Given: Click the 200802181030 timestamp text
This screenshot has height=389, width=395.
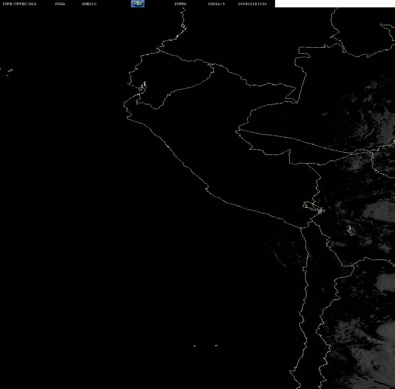Looking at the screenshot, I should pyautogui.click(x=252, y=4).
